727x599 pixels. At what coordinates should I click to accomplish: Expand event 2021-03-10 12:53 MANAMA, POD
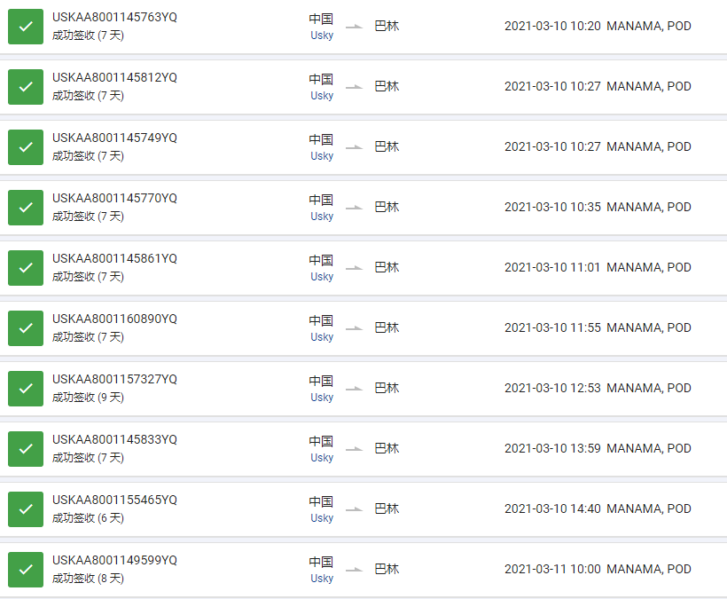coord(598,388)
